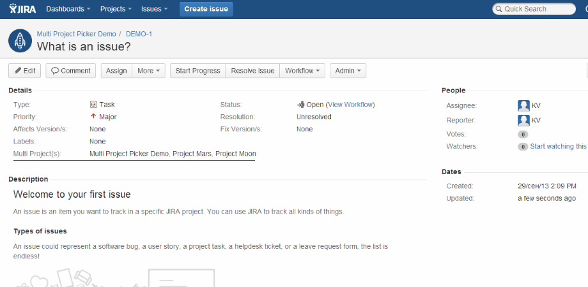Screen dimensions: 588x287
Task: Click the 'Types of issues' subheading
Action: click(x=40, y=232)
